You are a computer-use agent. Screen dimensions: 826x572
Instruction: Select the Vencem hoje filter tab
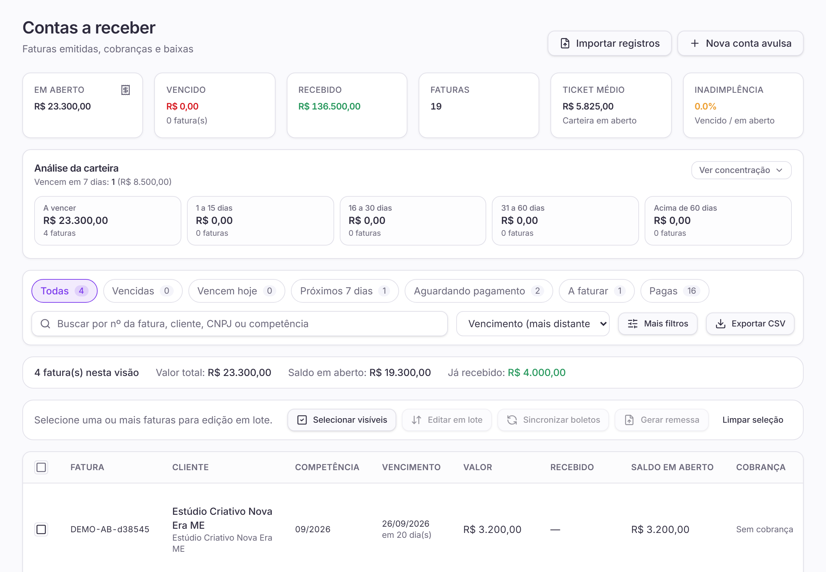click(x=236, y=291)
